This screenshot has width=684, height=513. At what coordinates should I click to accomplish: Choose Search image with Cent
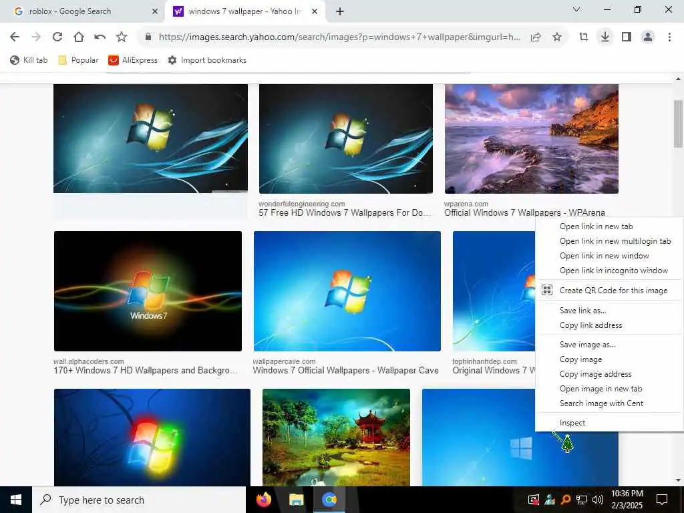point(609,403)
